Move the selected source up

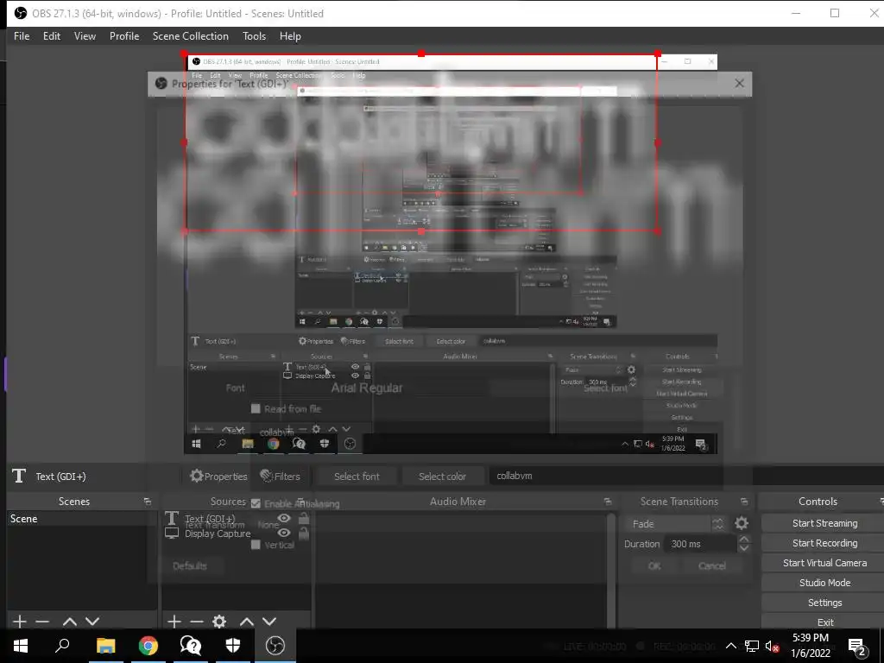[246, 622]
